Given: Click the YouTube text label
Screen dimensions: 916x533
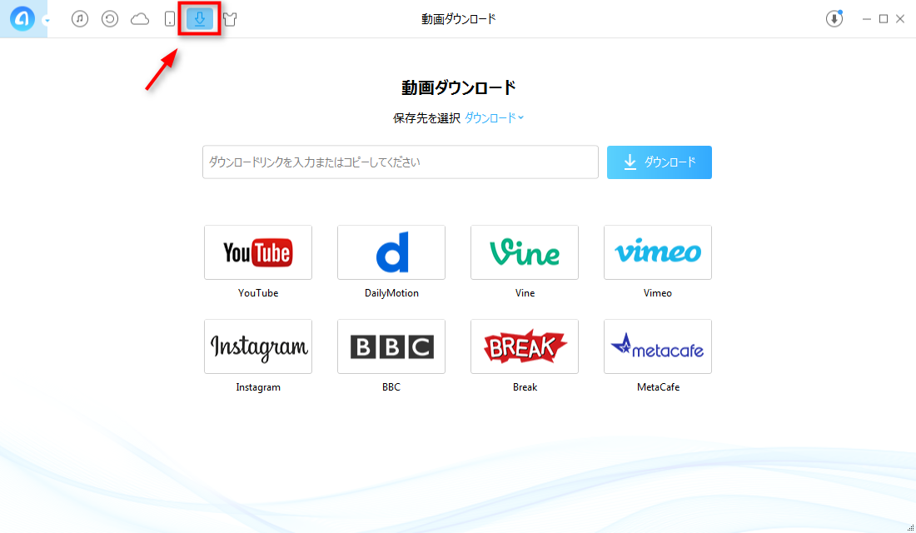Looking at the screenshot, I should pyautogui.click(x=258, y=293).
